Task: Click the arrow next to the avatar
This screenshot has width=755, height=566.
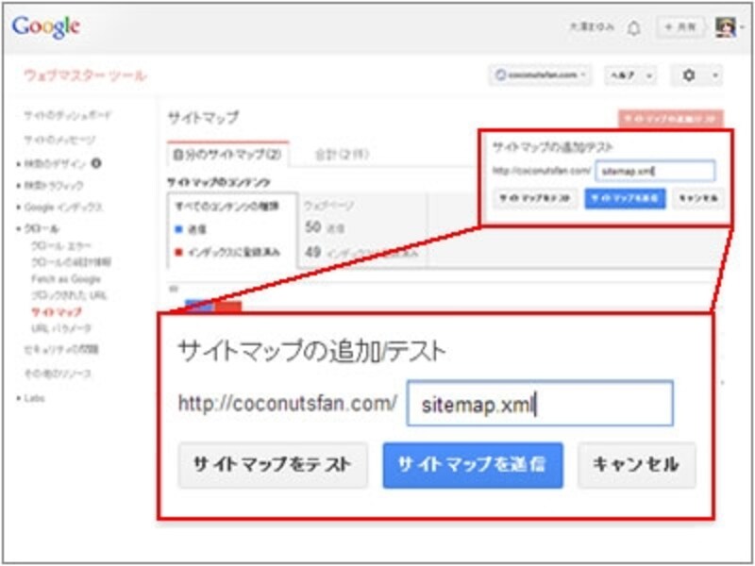Action: click(x=742, y=28)
